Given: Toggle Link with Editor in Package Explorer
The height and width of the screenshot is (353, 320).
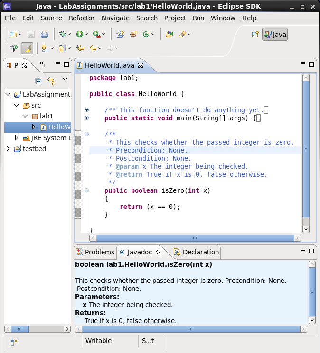Looking at the screenshot, I should (51, 81).
